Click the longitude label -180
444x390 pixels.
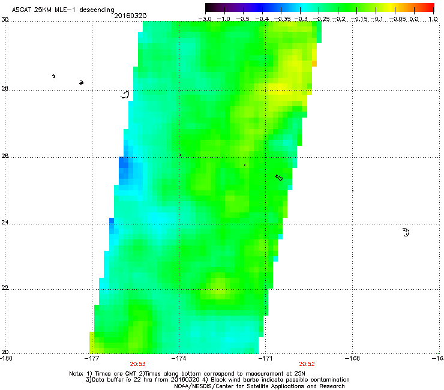pyautogui.click(x=6, y=358)
